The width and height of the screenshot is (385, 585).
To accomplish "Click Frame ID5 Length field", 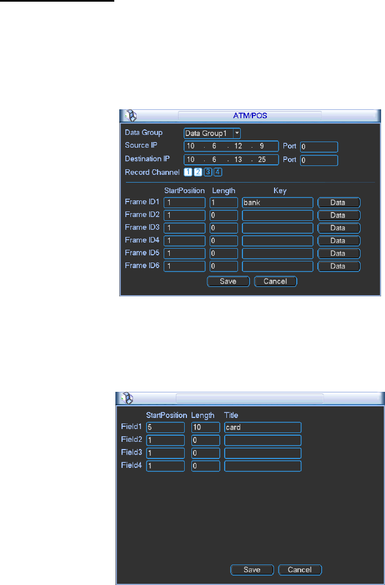I will pos(224,253).
